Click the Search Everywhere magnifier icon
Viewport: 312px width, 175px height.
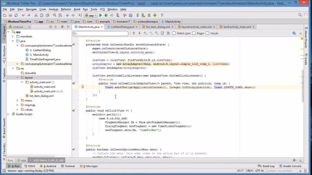coord(300,15)
